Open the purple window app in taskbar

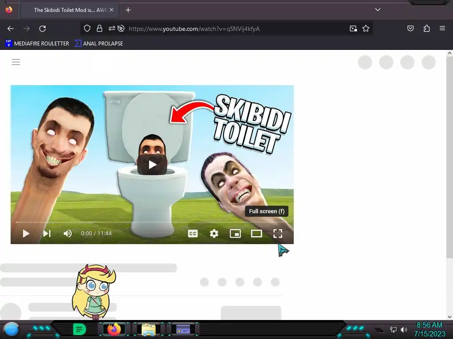point(183,329)
